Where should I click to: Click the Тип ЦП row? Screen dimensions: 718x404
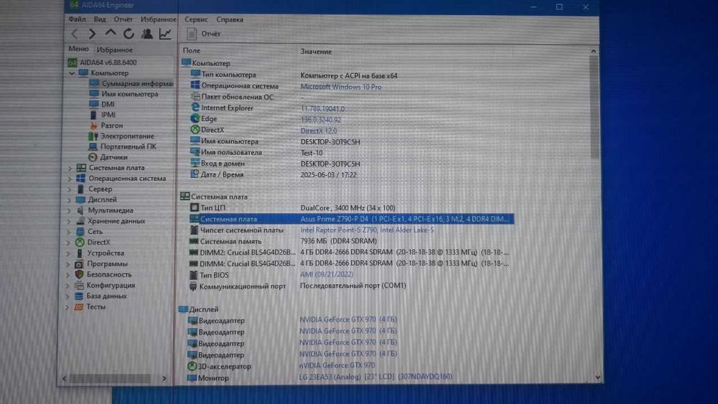point(293,207)
